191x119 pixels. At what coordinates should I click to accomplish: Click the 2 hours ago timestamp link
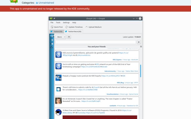point(129,83)
